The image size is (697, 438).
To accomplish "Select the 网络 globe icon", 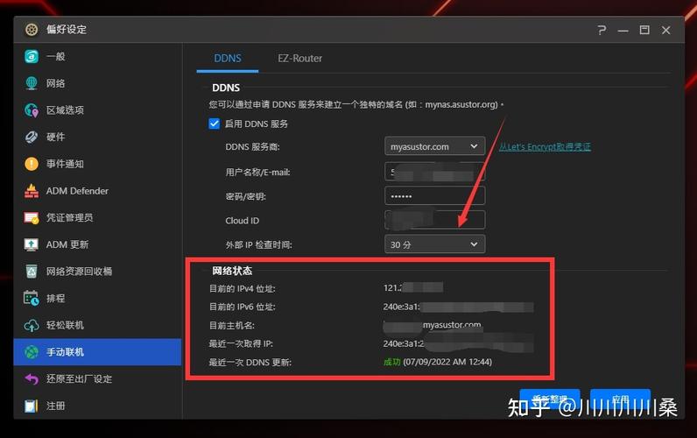I will coord(32,83).
